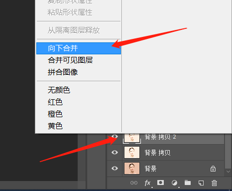
Task: Click 拼合图像 in the context menu
Action: (79, 72)
